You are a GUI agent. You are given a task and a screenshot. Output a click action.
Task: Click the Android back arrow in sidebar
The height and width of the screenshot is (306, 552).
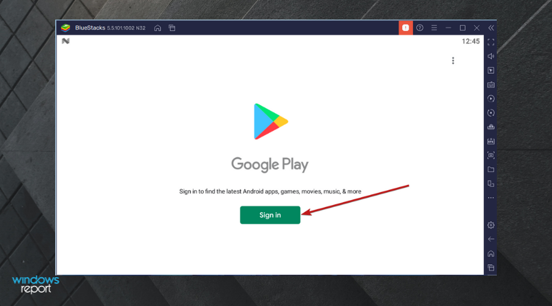[491, 239]
